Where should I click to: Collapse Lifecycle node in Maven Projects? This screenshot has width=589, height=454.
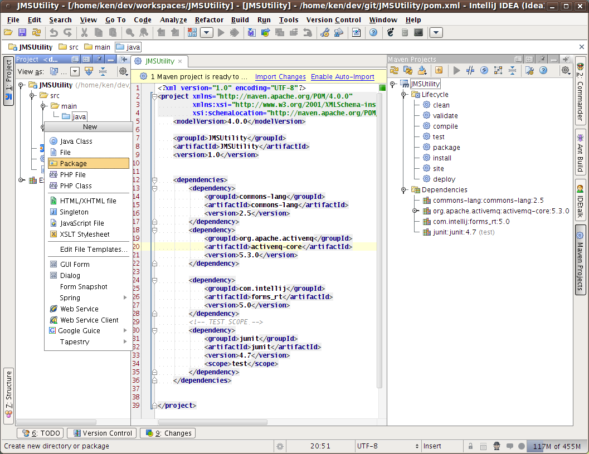(404, 95)
